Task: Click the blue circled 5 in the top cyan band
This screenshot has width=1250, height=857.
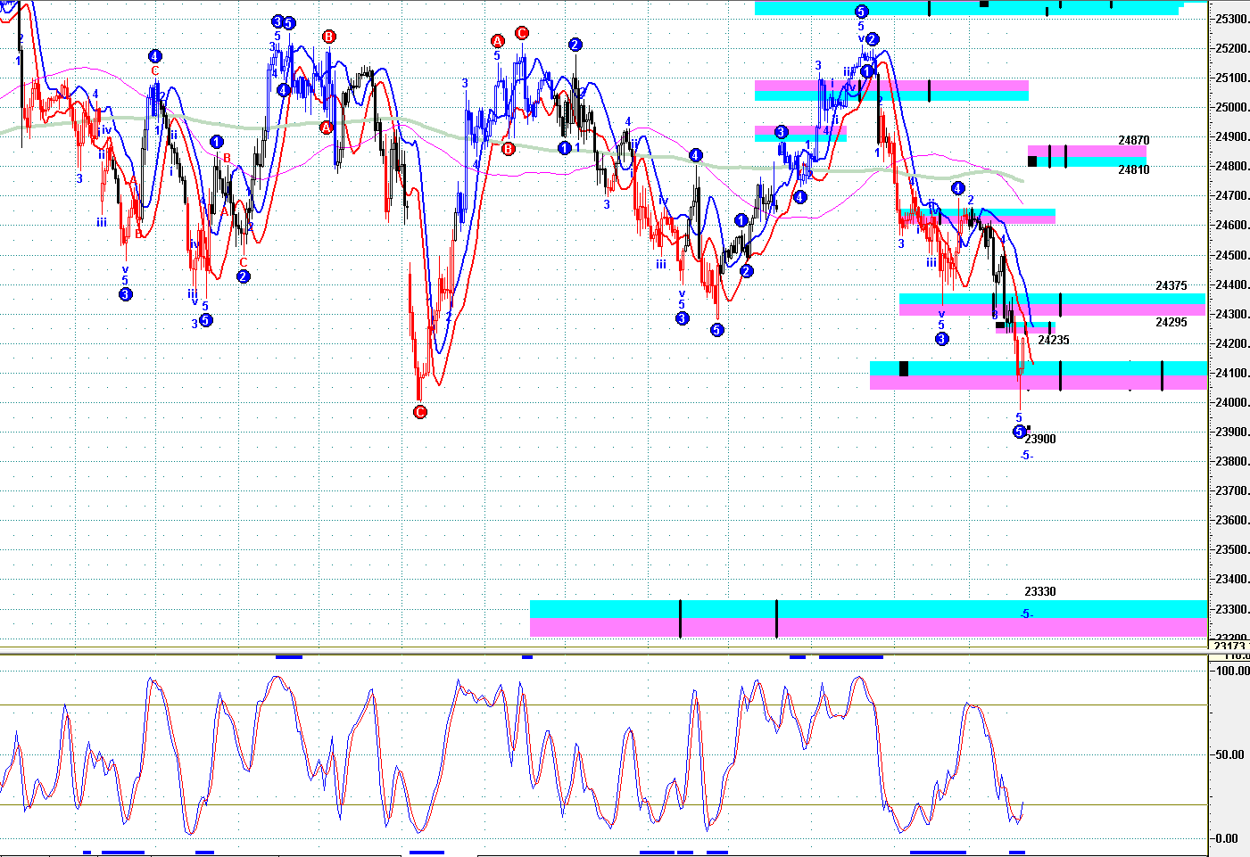Action: coord(861,12)
